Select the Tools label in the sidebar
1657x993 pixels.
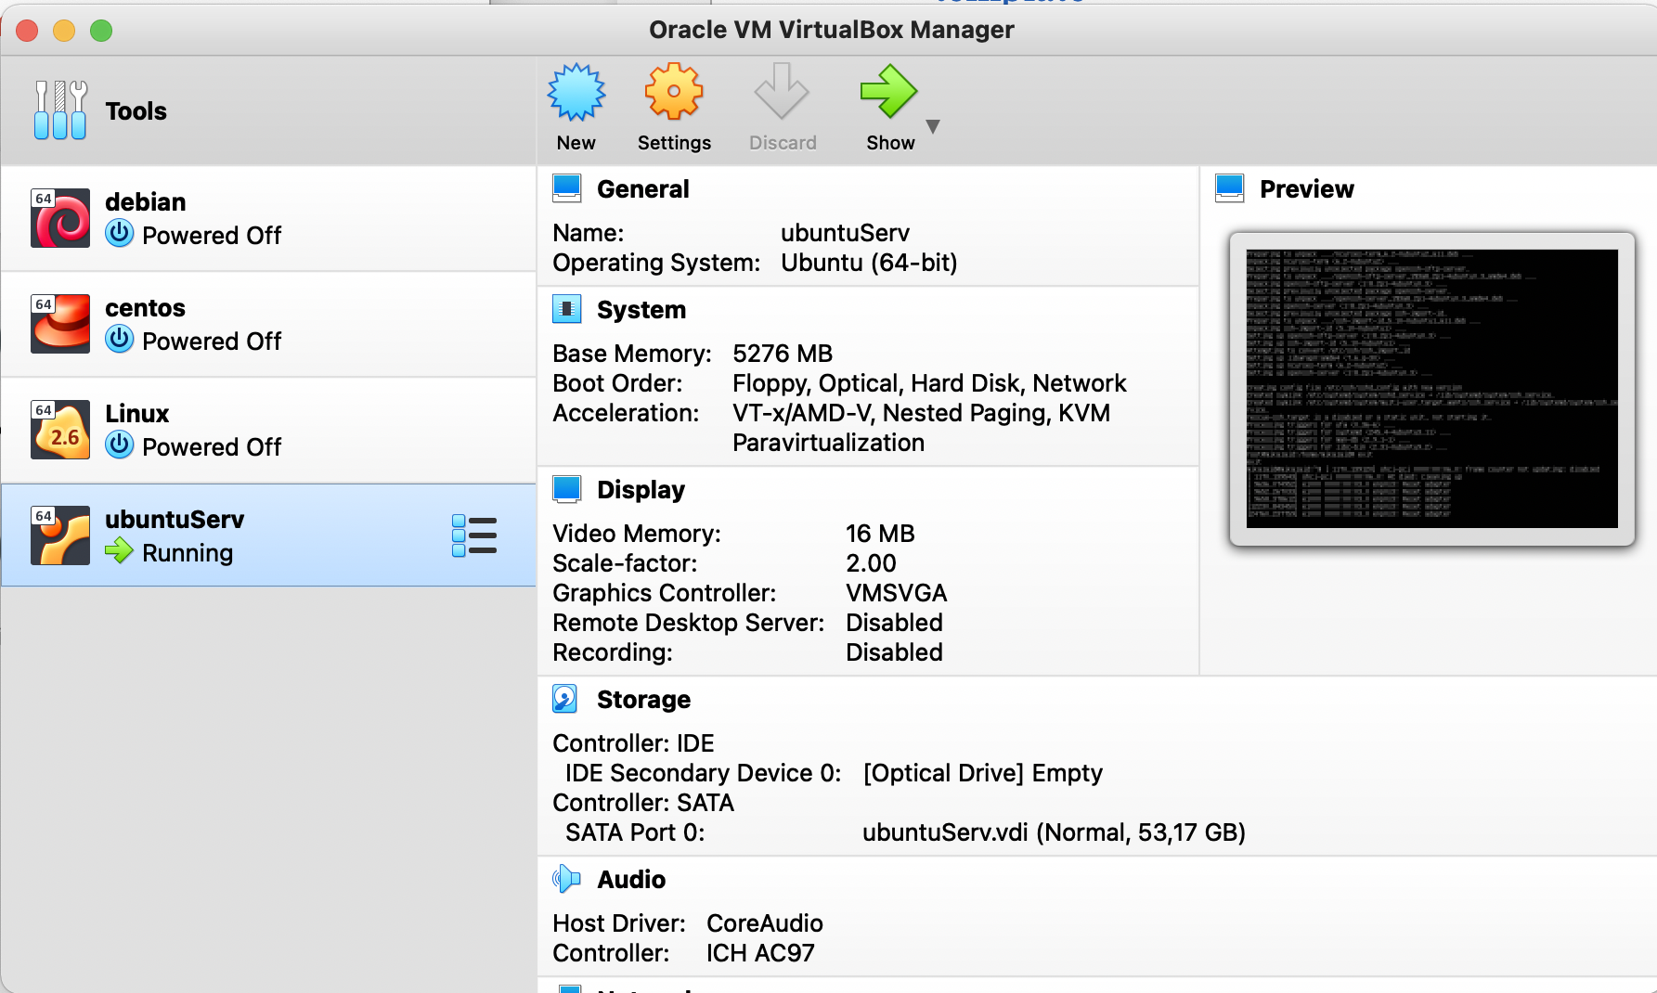pyautogui.click(x=136, y=111)
